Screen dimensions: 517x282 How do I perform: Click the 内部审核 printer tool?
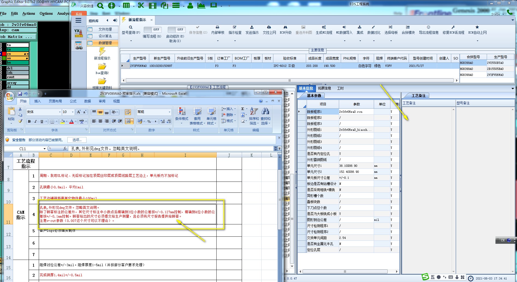click(x=218, y=30)
